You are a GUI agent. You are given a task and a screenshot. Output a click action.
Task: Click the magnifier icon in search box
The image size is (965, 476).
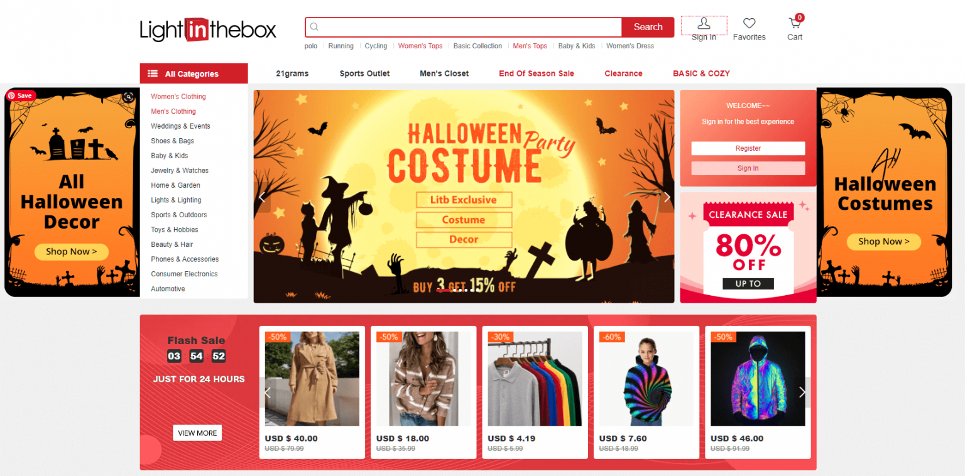(315, 27)
